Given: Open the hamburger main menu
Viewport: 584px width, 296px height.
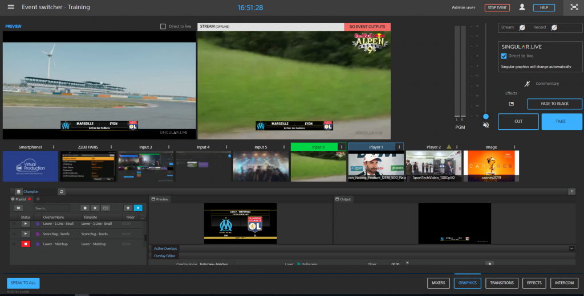Looking at the screenshot, I should tap(11, 7).
